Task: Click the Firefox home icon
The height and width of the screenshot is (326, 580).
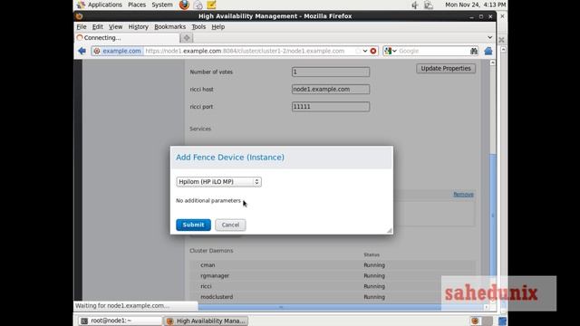Action: tap(488, 51)
